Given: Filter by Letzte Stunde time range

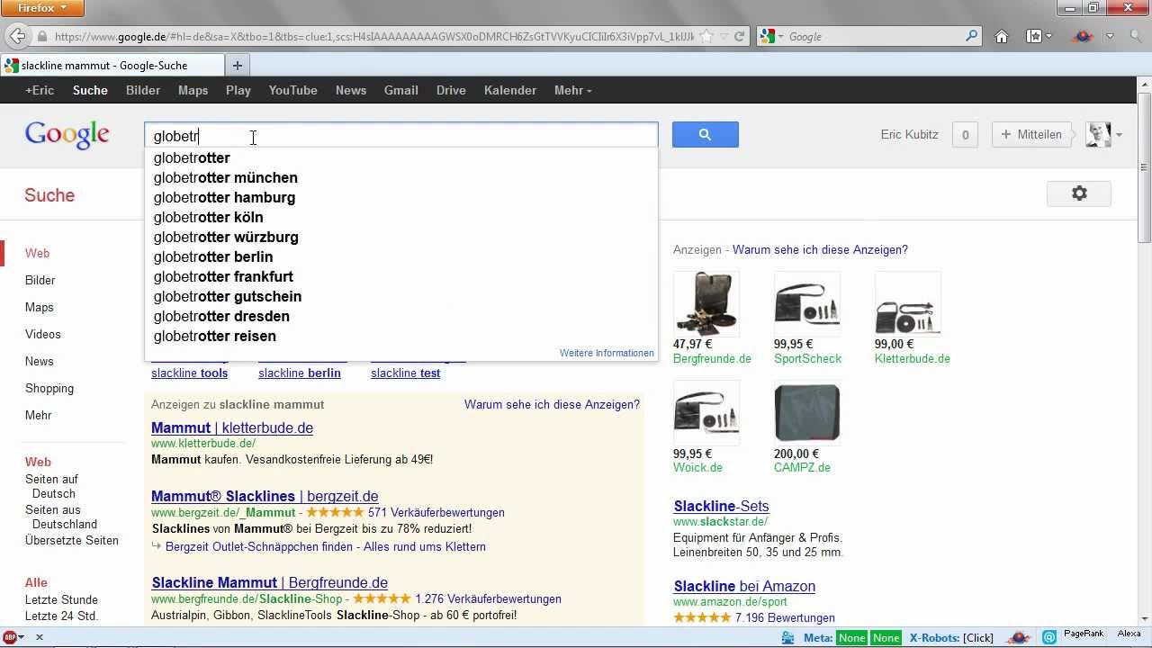Looking at the screenshot, I should [x=61, y=599].
